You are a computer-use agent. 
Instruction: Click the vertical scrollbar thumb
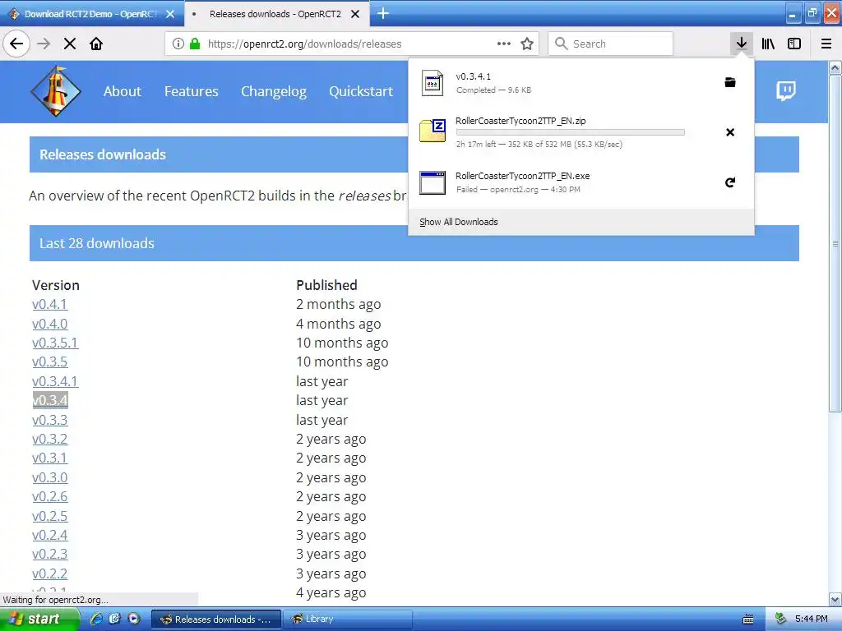click(835, 243)
